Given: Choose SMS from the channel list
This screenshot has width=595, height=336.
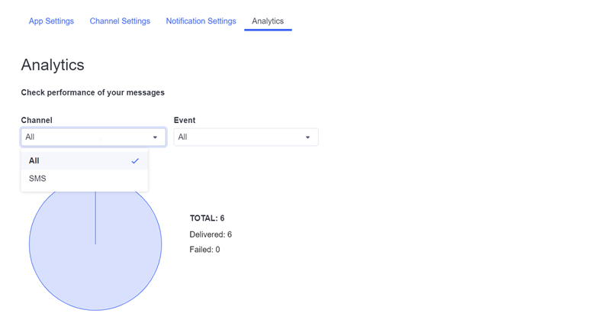Looking at the screenshot, I should (x=38, y=179).
